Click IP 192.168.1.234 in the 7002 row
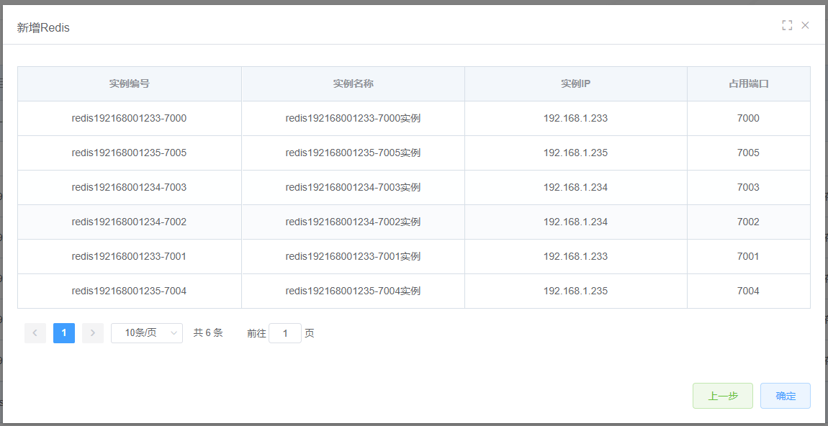 [x=575, y=222]
